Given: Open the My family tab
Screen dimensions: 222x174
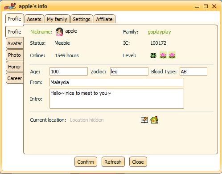Looking at the screenshot, I should click(57, 19).
